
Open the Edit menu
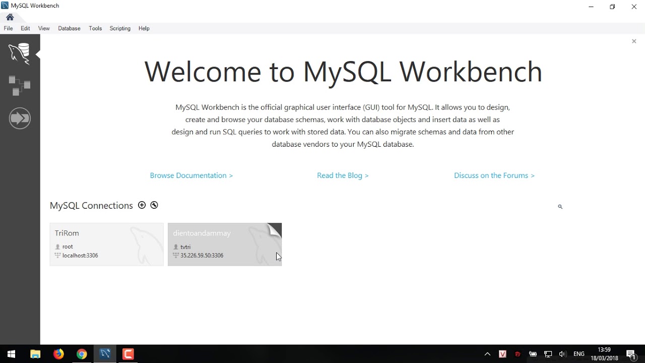point(25,28)
